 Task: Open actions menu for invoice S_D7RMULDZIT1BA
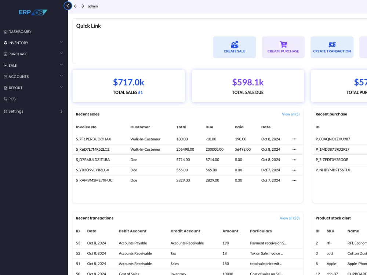click(x=294, y=160)
